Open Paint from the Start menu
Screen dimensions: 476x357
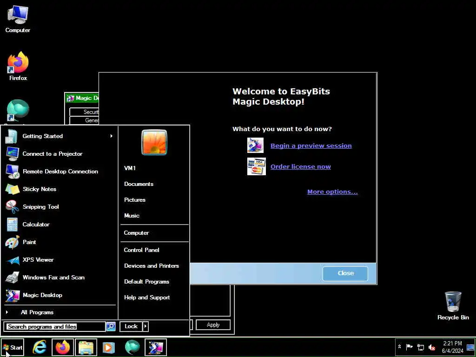pos(59,242)
